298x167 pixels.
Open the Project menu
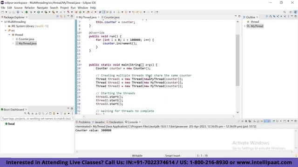coord(64,8)
